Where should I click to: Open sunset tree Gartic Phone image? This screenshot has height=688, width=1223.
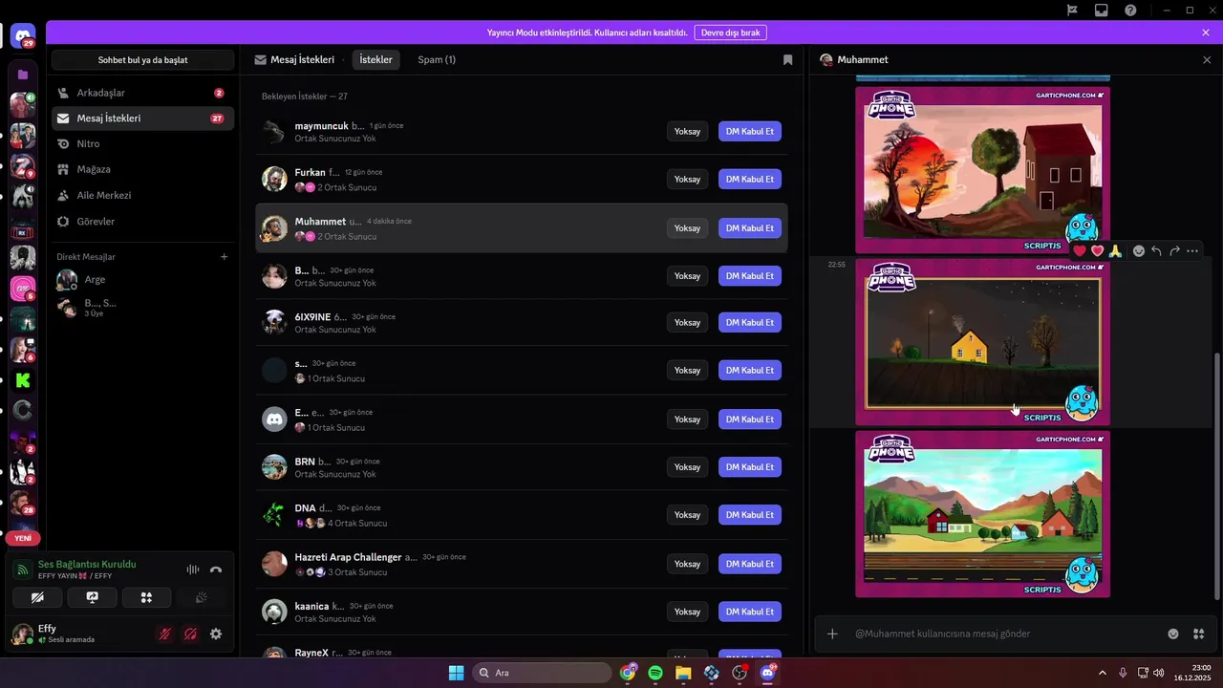982,170
